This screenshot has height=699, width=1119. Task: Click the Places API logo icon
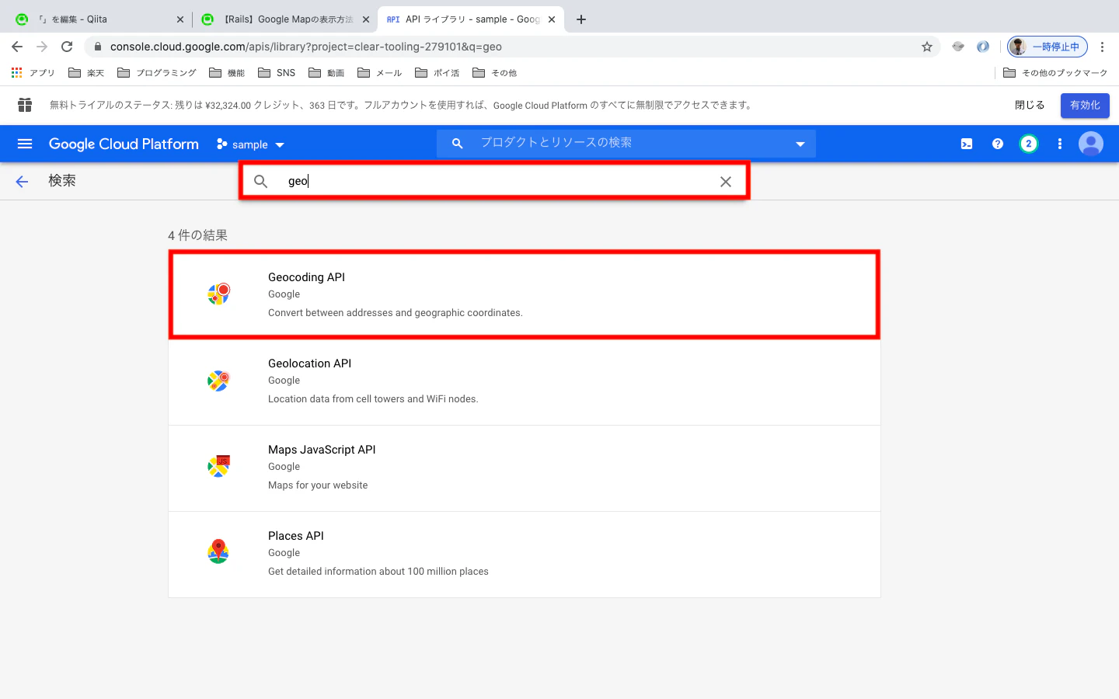click(x=218, y=551)
